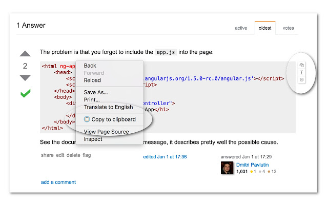Choose Back in the context menu
Viewport: 328px width, 205px height.
tap(90, 66)
